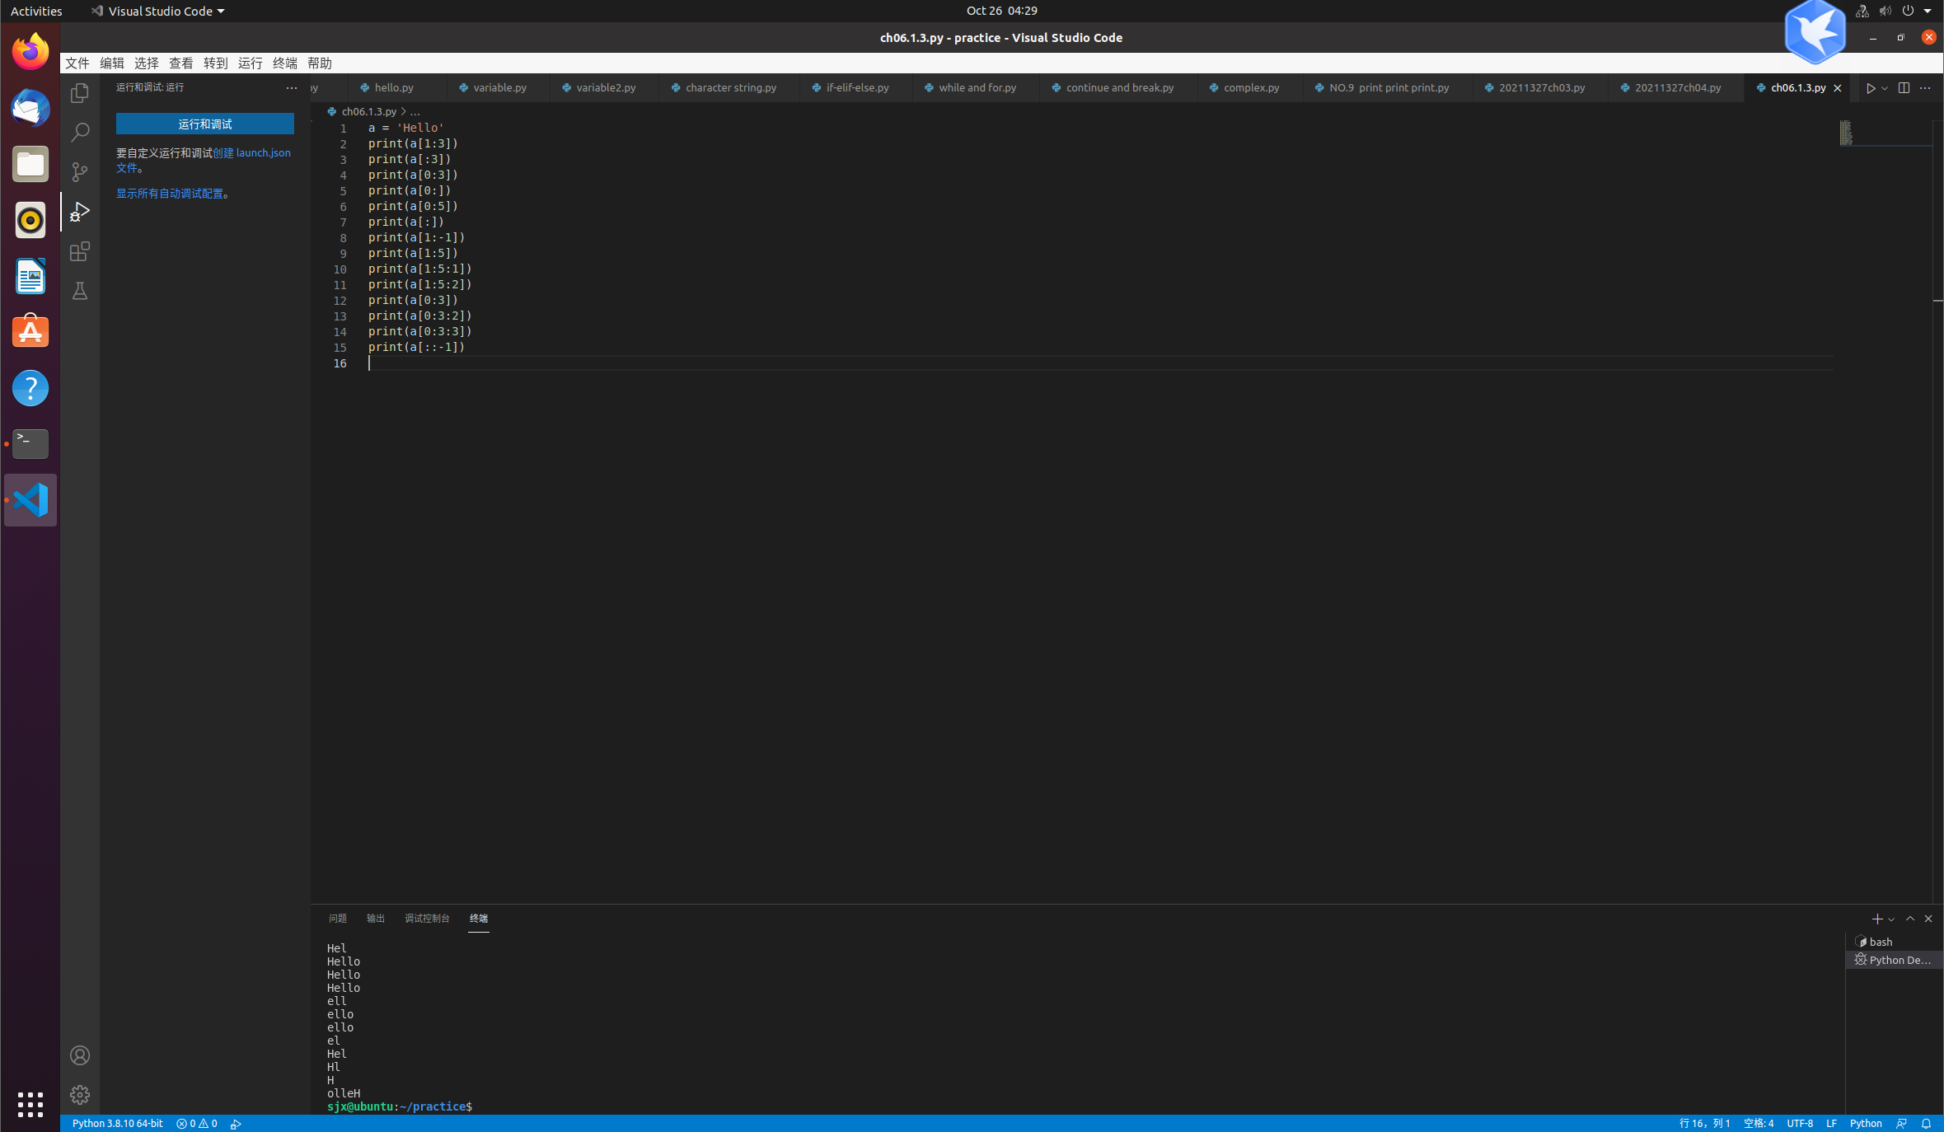Open the Manage gear icon

click(x=80, y=1095)
